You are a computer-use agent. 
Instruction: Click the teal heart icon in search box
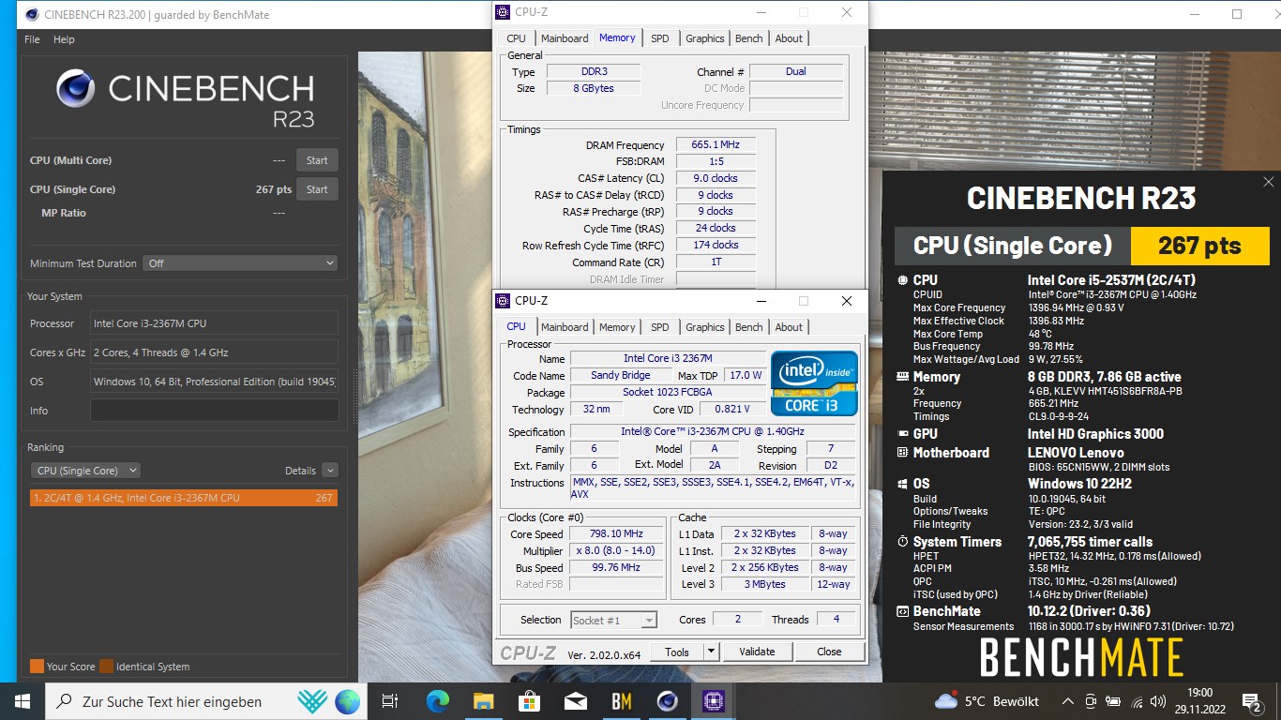(x=312, y=701)
